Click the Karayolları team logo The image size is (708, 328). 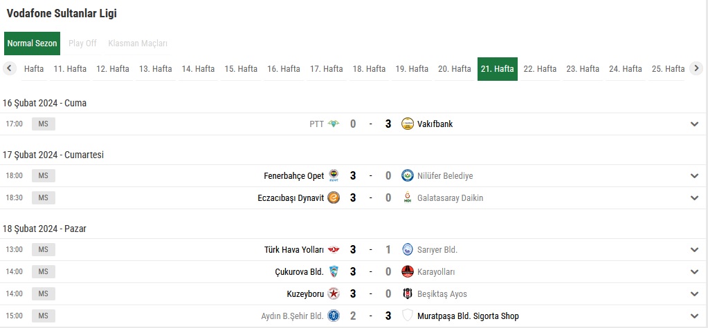(x=407, y=271)
